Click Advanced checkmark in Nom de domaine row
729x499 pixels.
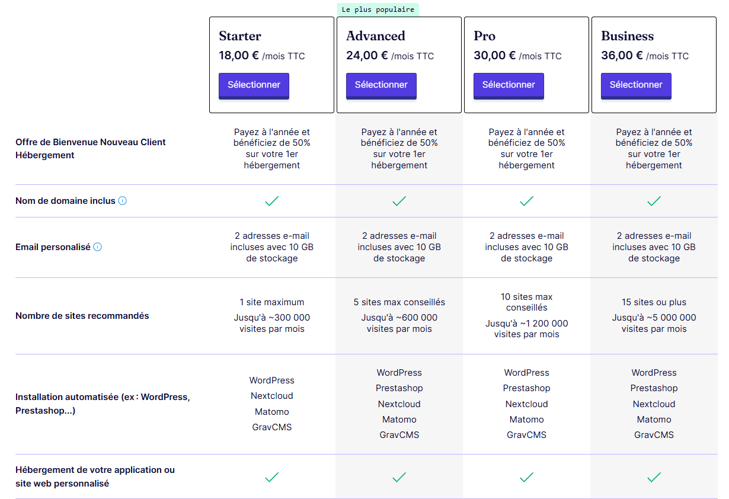click(x=399, y=201)
